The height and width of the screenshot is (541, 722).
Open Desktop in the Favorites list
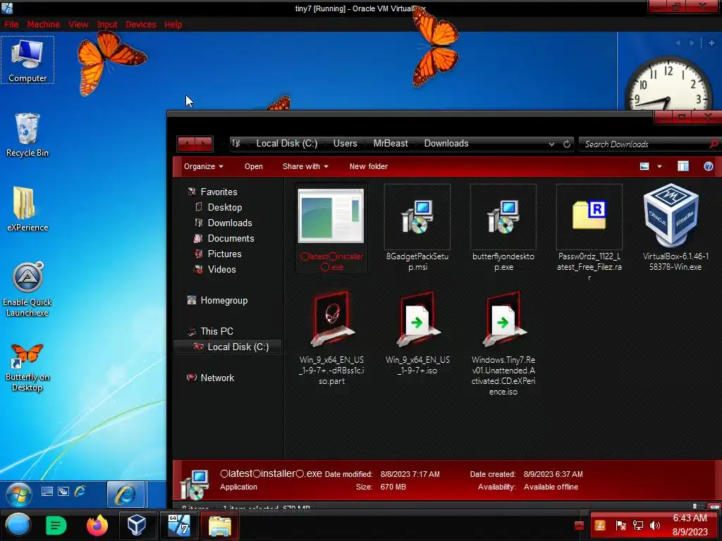(x=225, y=208)
